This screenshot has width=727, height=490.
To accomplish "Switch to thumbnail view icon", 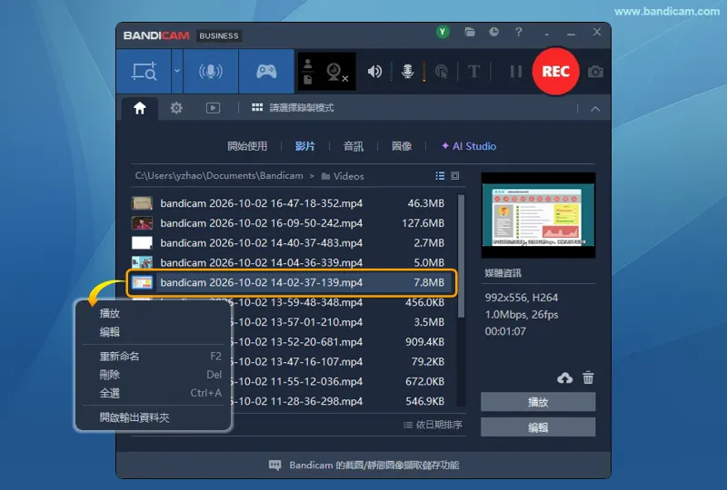I will tap(455, 175).
